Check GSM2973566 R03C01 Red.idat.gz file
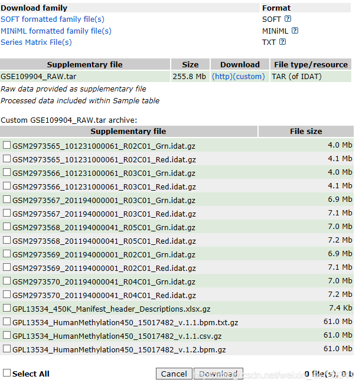The image size is (359, 386). tap(6, 185)
